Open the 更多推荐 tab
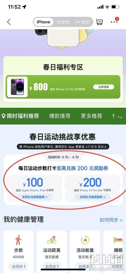The width and height of the screenshot is (126, 273). [x=91, y=116]
